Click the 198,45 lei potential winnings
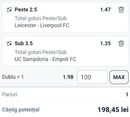The image size is (130, 117). tap(113, 110)
